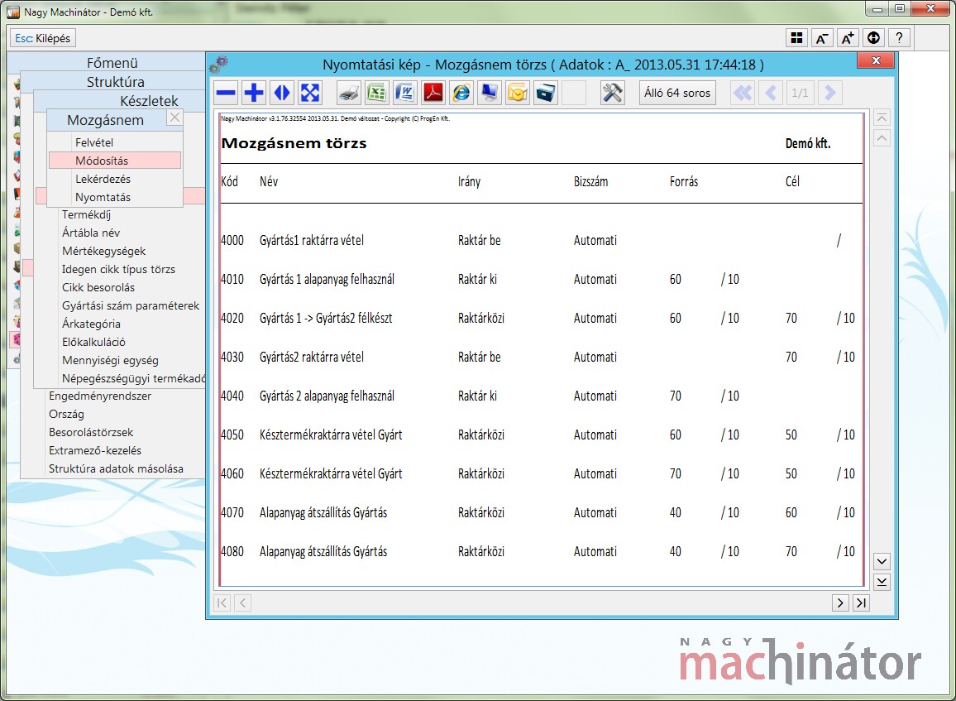Open the 'Álló 64 soros' layout selector
The width and height of the screenshot is (956, 701).
pyautogui.click(x=676, y=93)
